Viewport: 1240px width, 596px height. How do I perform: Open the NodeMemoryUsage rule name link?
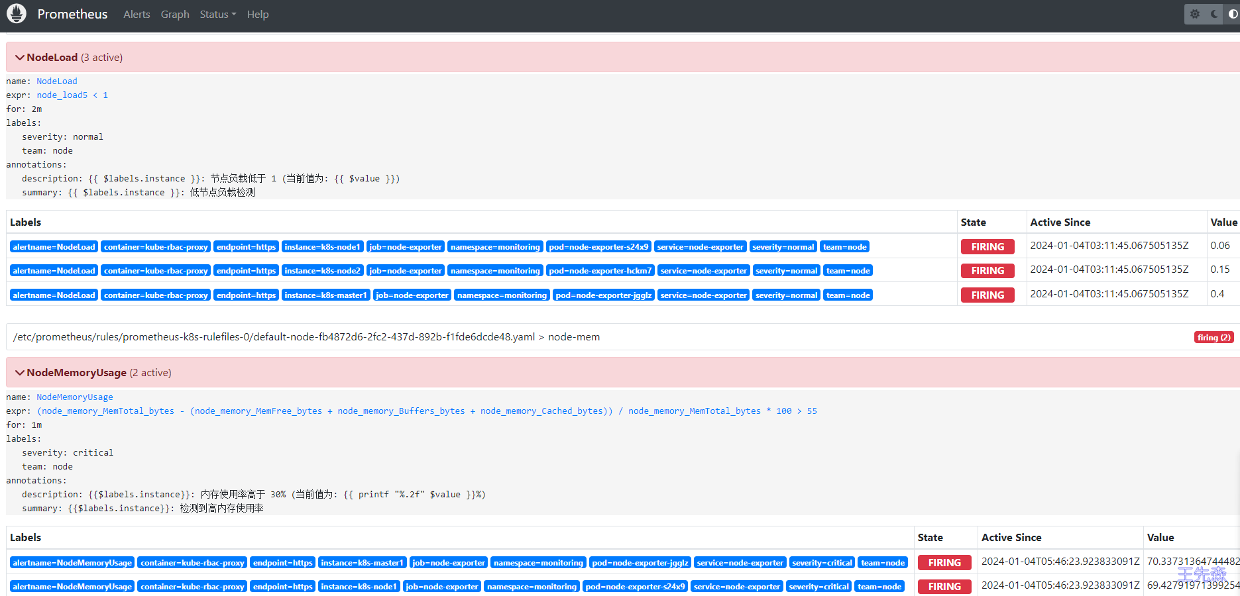pos(75,397)
